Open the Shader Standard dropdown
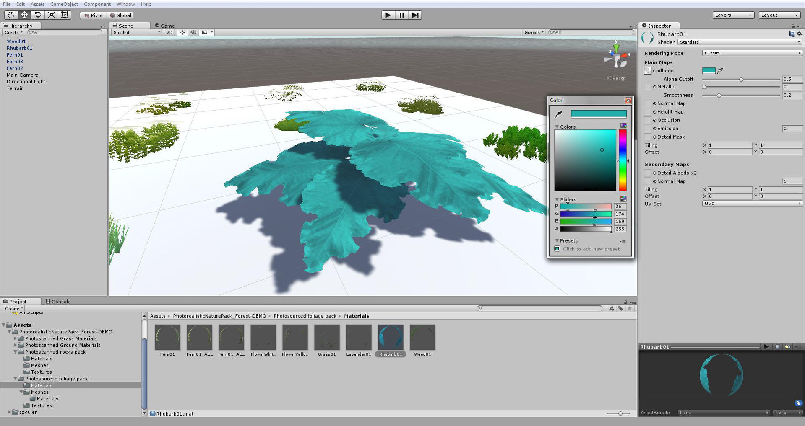Image resolution: width=805 pixels, height=426 pixels. tap(740, 42)
